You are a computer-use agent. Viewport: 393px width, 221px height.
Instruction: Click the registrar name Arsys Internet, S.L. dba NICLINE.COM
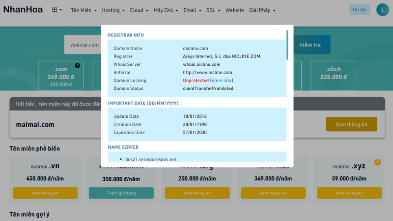point(222,56)
